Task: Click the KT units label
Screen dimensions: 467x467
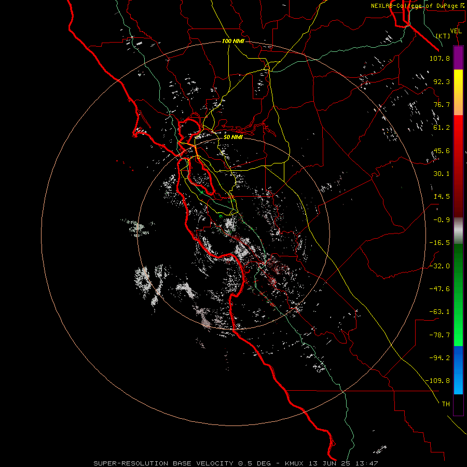Action: [x=443, y=36]
